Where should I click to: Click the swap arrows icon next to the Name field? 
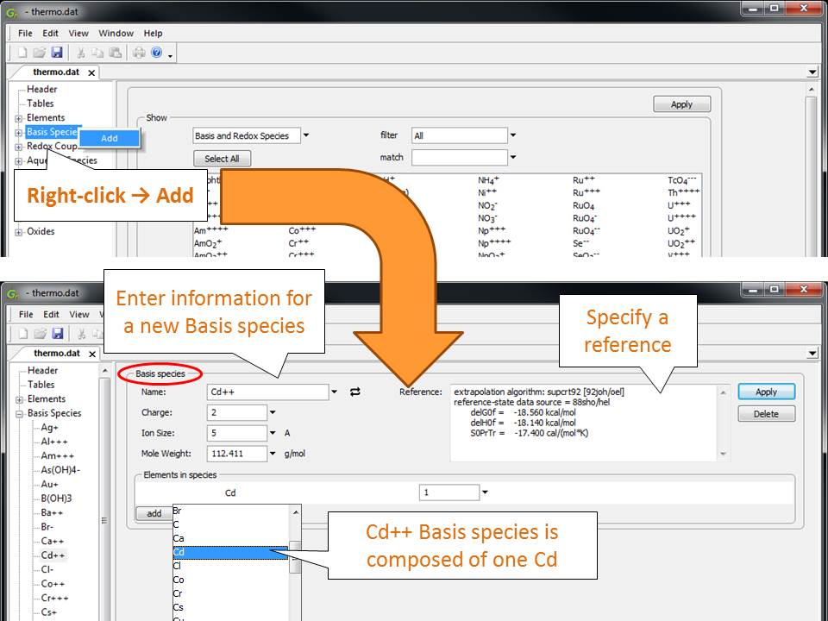point(354,392)
